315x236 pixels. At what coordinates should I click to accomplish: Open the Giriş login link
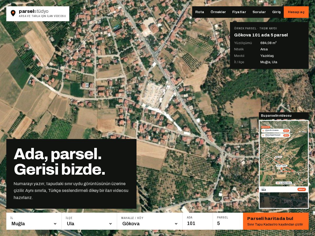point(276,12)
